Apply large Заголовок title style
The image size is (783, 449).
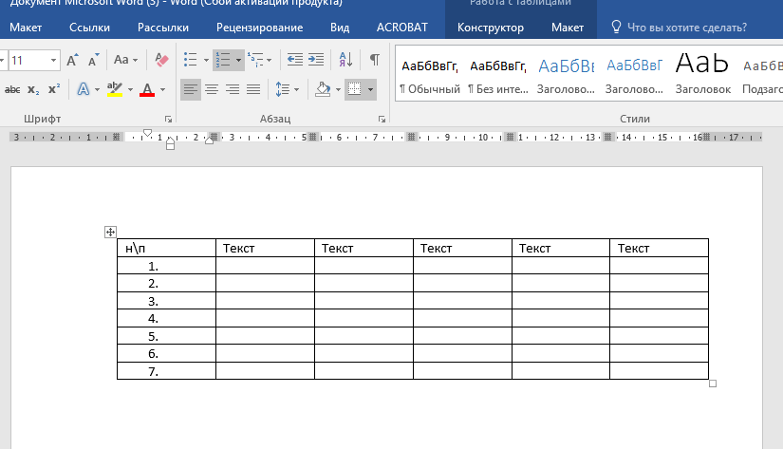click(702, 74)
